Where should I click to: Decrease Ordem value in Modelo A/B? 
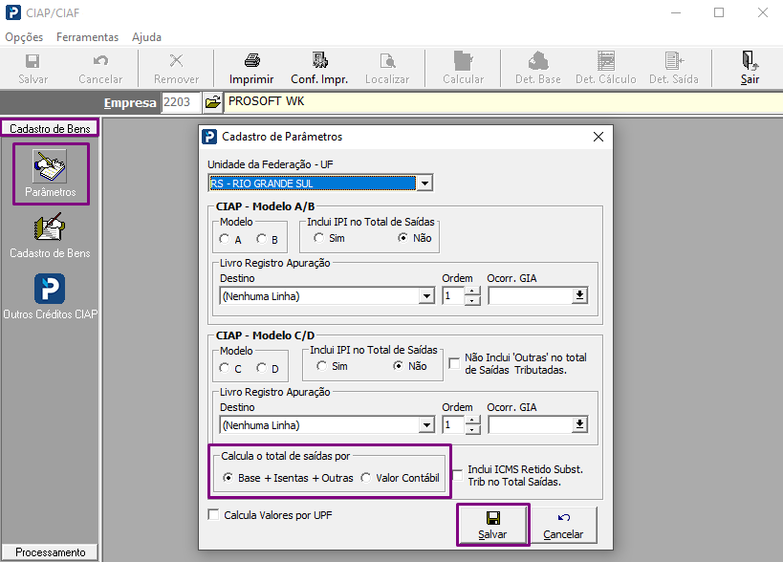pos(472,300)
